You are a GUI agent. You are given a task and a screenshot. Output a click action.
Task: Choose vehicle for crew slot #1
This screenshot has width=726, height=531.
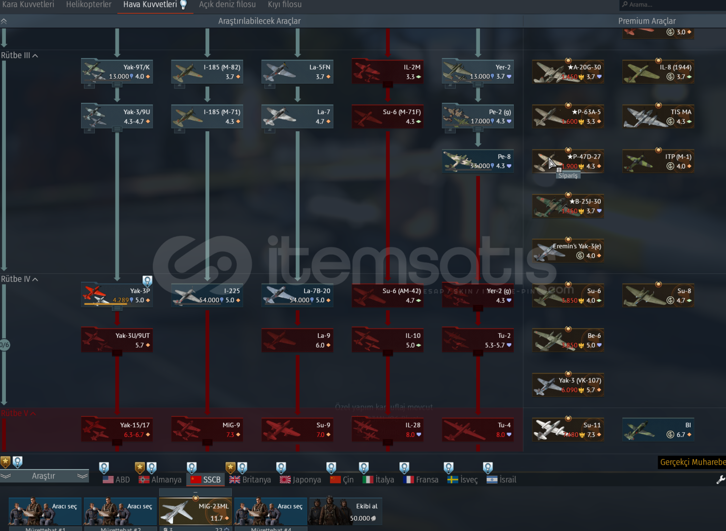(45, 511)
